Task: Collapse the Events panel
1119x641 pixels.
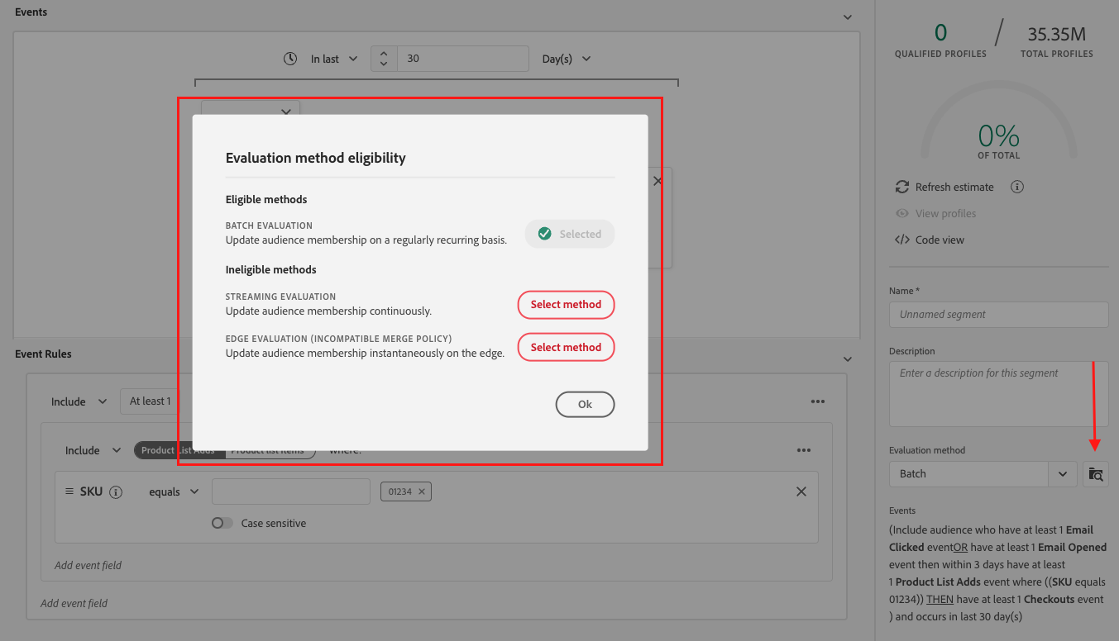Action: coord(846,16)
